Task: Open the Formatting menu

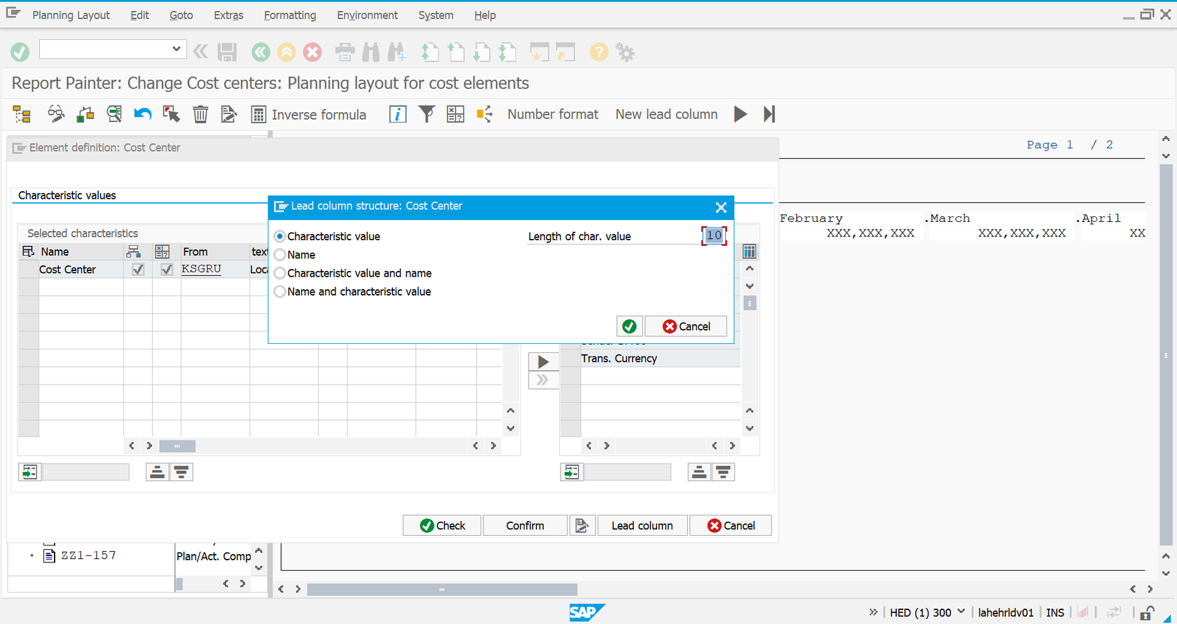Action: [x=289, y=15]
